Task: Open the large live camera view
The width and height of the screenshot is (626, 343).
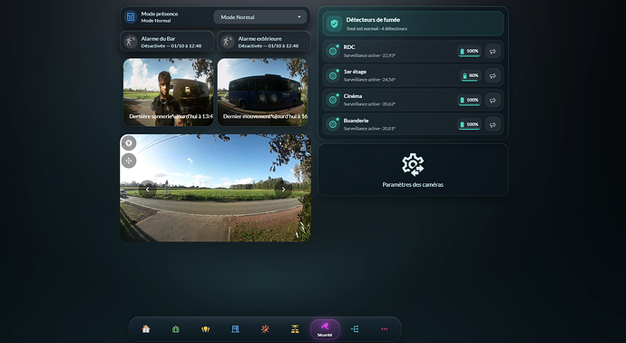Action: point(215,188)
